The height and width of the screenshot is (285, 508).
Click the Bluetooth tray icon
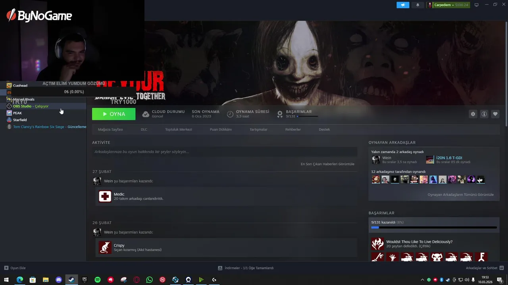pos(441,280)
